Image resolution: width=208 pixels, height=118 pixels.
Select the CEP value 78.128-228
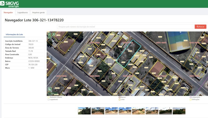33,65
